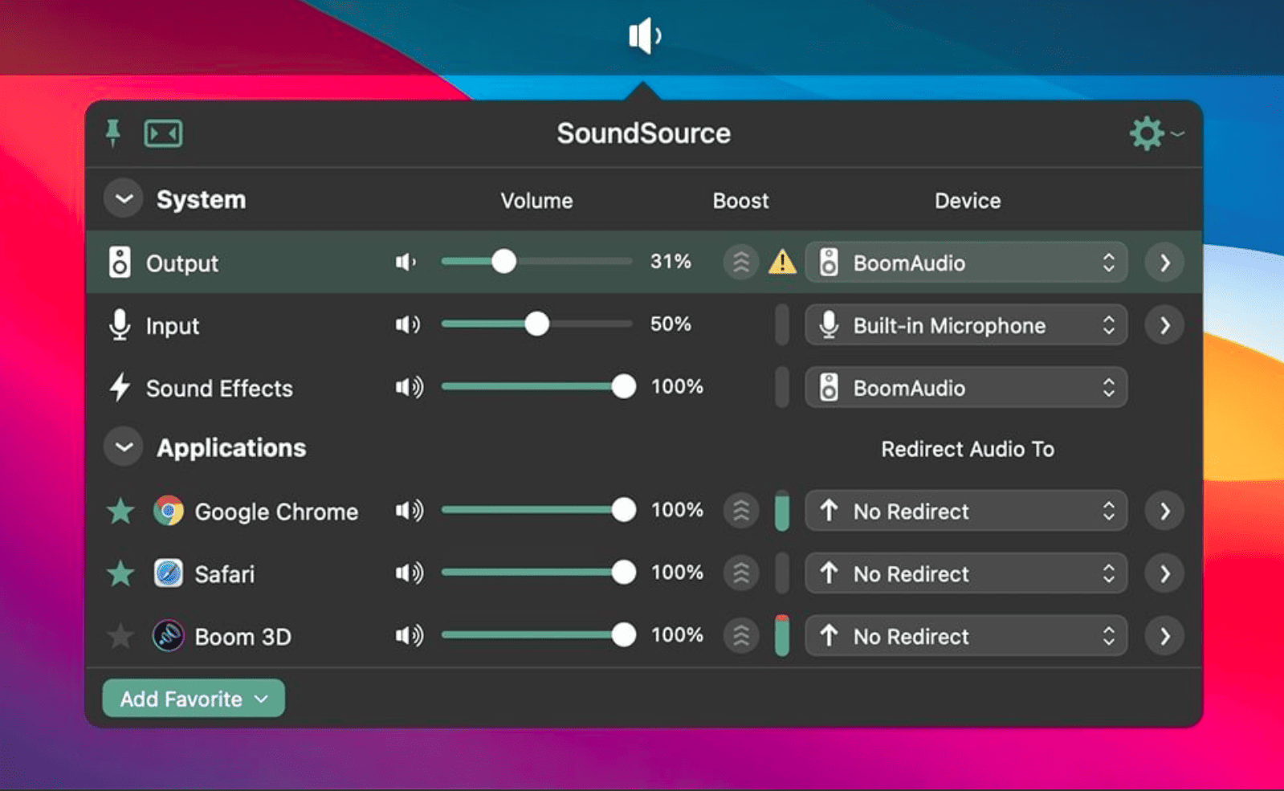Click the Boom 3D app icon
Screen dimensions: 1284x791
click(x=169, y=636)
